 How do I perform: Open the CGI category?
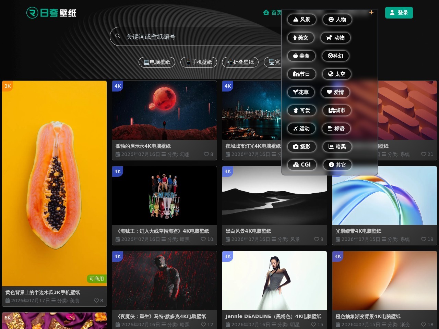[302, 165]
